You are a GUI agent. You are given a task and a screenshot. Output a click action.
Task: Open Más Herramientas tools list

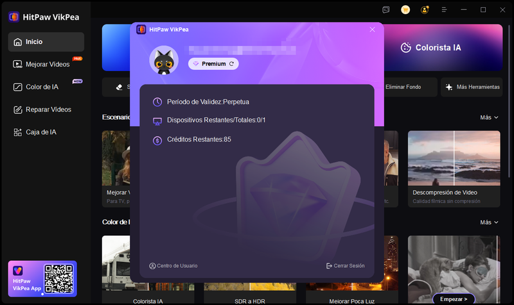472,87
